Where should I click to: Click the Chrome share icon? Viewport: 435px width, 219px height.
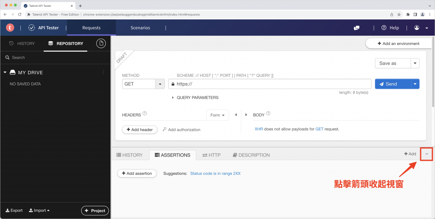coord(392,14)
